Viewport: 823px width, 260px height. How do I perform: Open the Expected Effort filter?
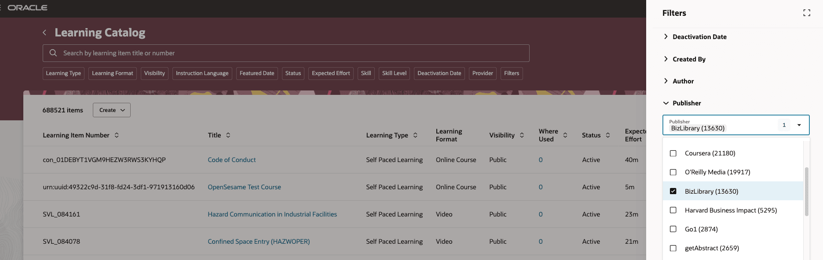[x=330, y=73]
